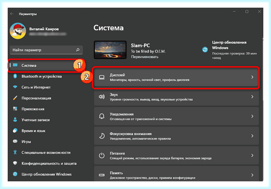Screen dimensions: 271x189
Task: Click the blue refresh icon near Центр обновления Windows
Action: click(205, 50)
